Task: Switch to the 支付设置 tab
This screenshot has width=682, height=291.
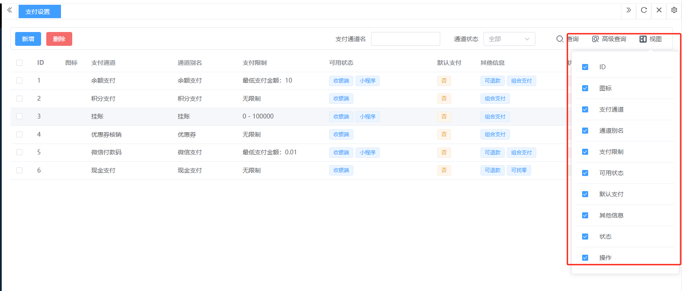Action: tap(39, 12)
